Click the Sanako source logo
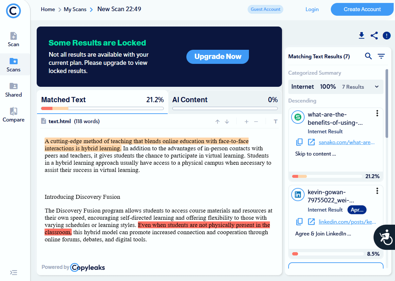 click(x=298, y=117)
